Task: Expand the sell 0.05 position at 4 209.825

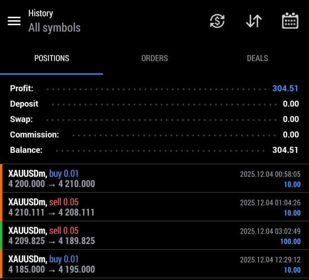Action: [x=154, y=236]
